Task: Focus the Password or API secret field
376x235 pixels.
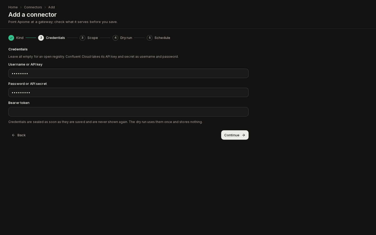Action: point(128,92)
